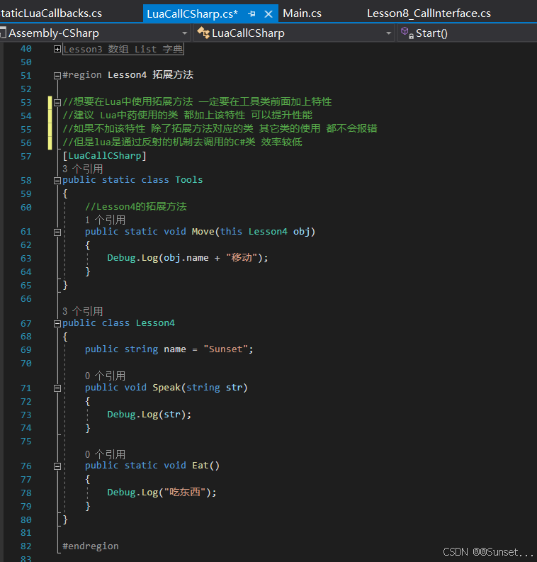Collapse the #region Lesson4 block

[57, 76]
